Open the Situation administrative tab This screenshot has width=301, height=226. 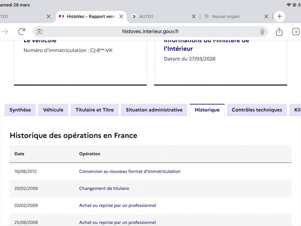click(154, 110)
